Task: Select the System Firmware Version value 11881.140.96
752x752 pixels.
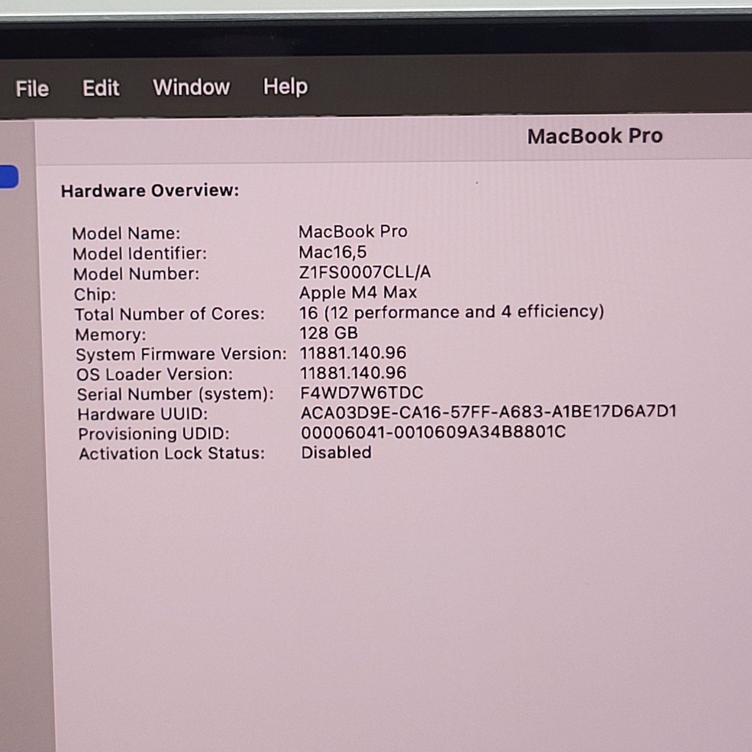Action: coord(353,353)
